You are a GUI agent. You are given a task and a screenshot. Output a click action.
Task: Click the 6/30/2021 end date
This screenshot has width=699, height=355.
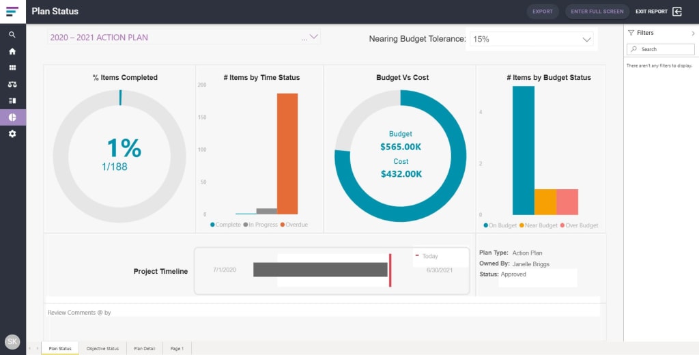440,270
